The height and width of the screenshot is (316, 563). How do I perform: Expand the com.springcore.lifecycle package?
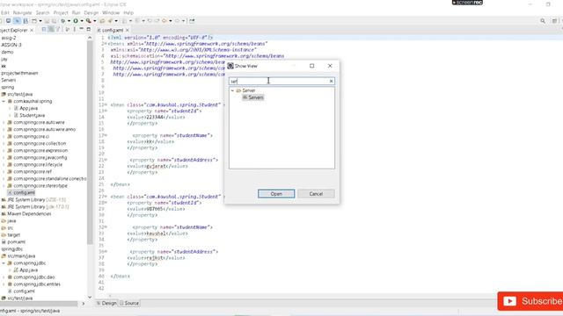[x=4, y=165]
